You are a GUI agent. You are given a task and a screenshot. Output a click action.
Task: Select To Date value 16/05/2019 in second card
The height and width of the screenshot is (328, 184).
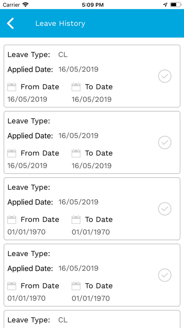92,166
